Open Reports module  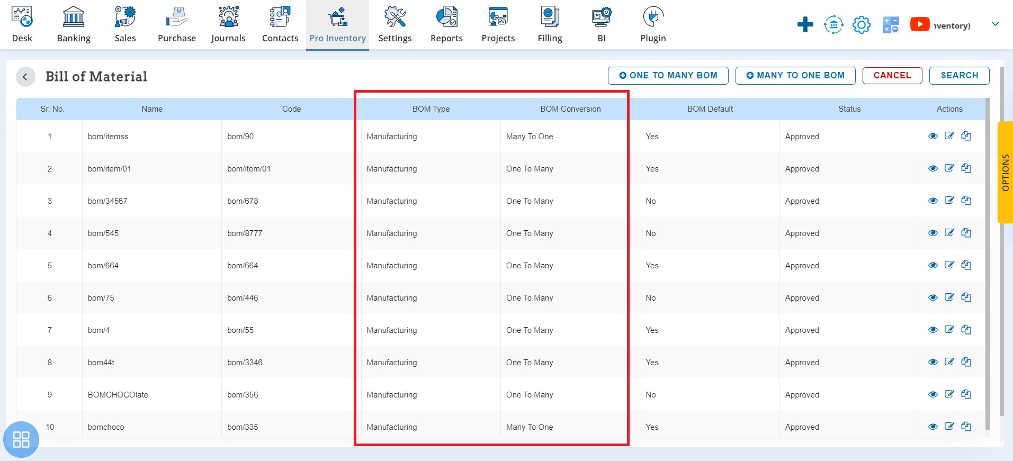tap(446, 25)
